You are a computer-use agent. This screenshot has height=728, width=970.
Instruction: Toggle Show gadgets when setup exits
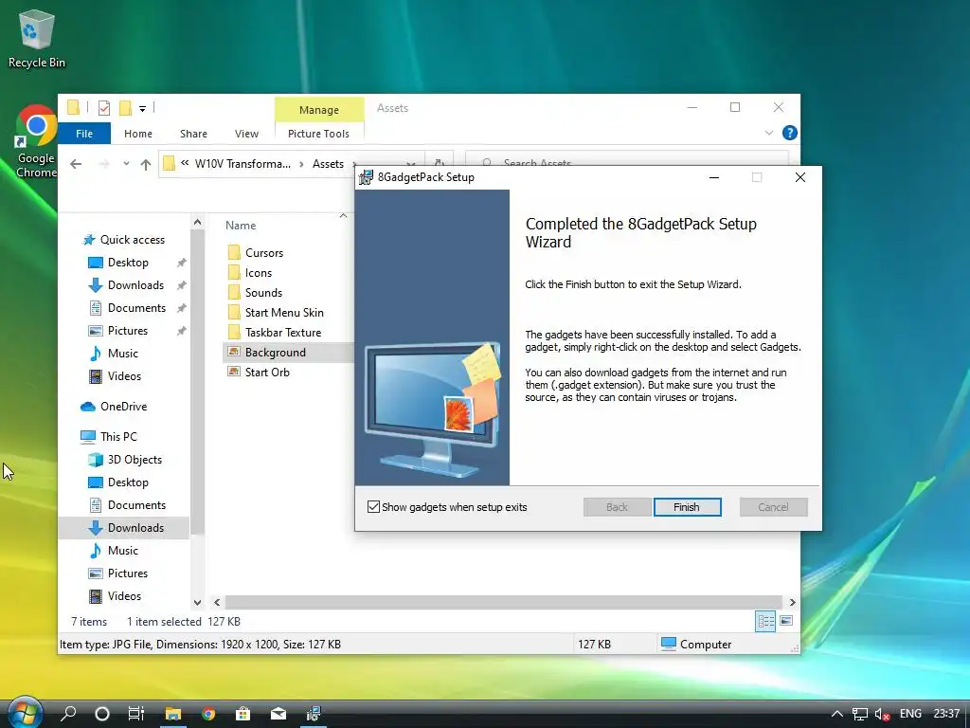[x=373, y=507]
